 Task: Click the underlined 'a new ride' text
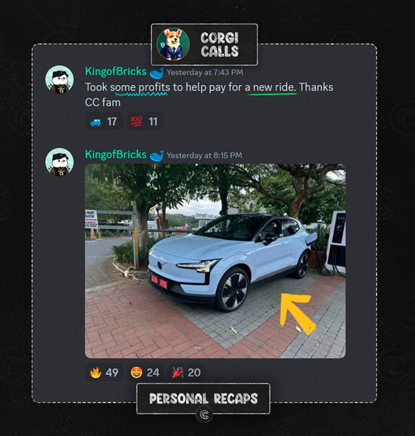point(270,87)
